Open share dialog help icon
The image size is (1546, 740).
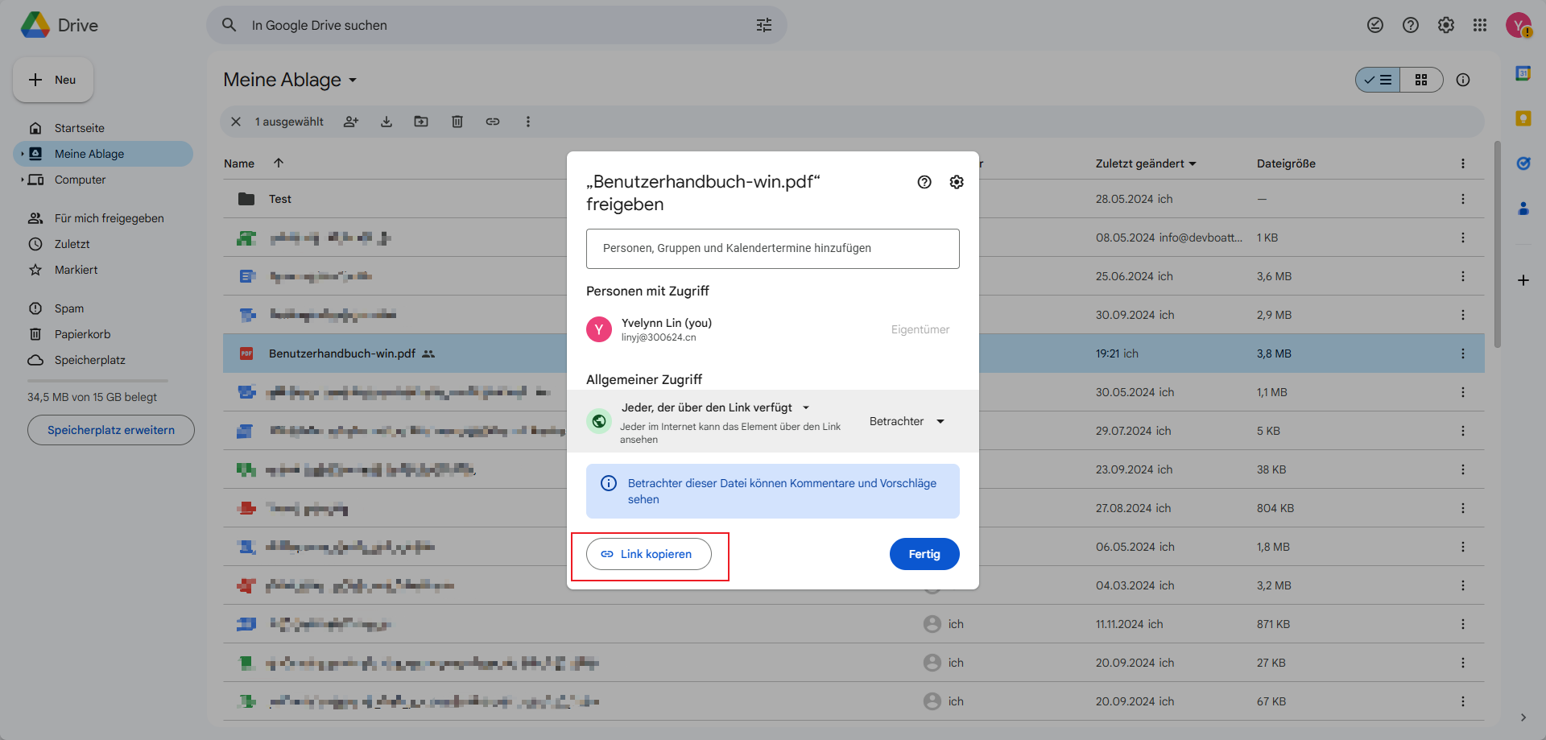pos(924,182)
